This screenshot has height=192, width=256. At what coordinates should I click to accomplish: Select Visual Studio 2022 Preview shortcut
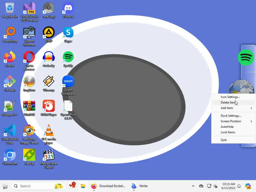tap(29, 12)
